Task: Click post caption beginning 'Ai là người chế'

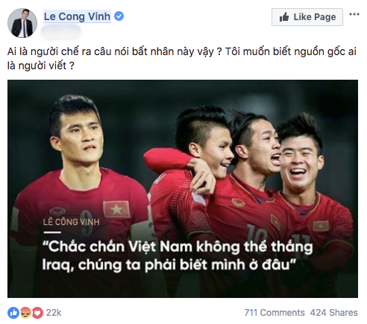Action: pyautogui.click(x=182, y=59)
